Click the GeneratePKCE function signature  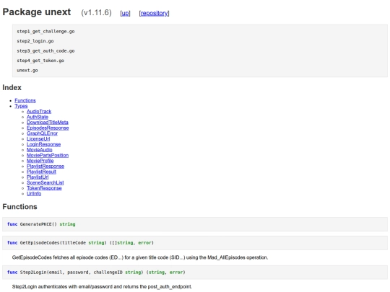pos(41,224)
